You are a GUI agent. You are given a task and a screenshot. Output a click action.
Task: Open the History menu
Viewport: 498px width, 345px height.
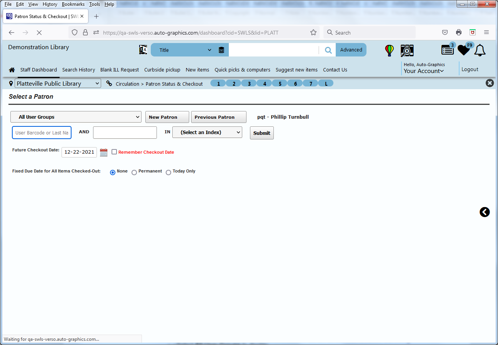[50, 4]
